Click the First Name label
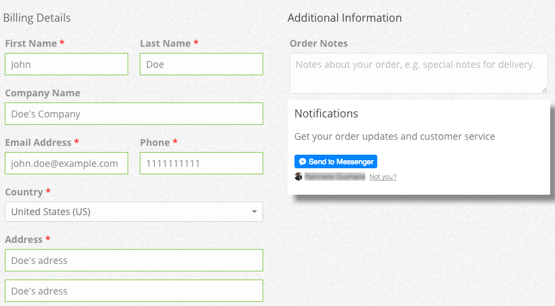 [31, 43]
